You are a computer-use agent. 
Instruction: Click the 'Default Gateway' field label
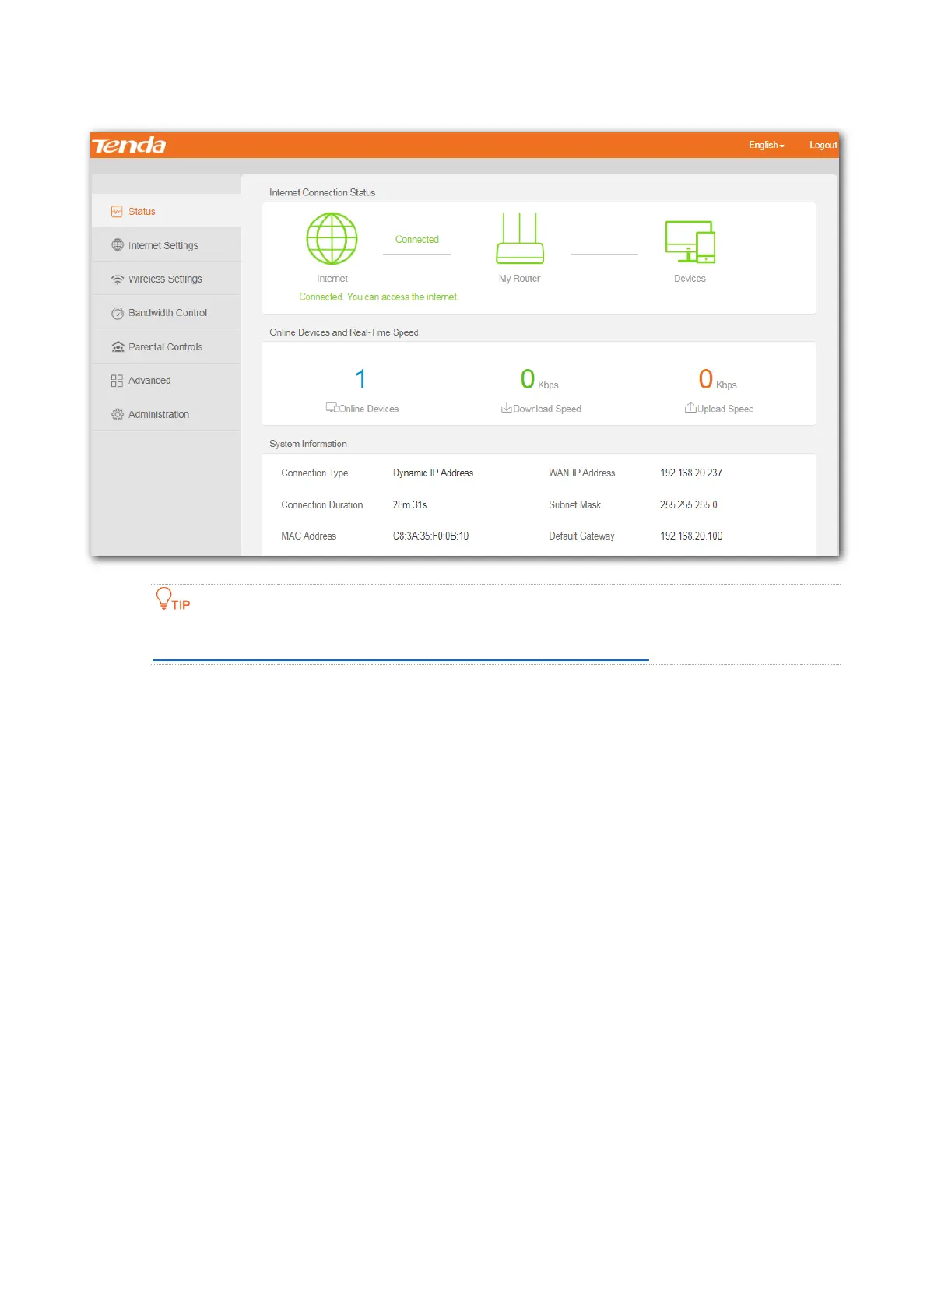click(x=582, y=536)
